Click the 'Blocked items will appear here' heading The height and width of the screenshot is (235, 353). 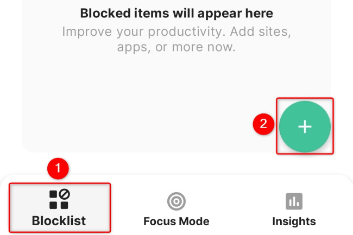click(177, 13)
